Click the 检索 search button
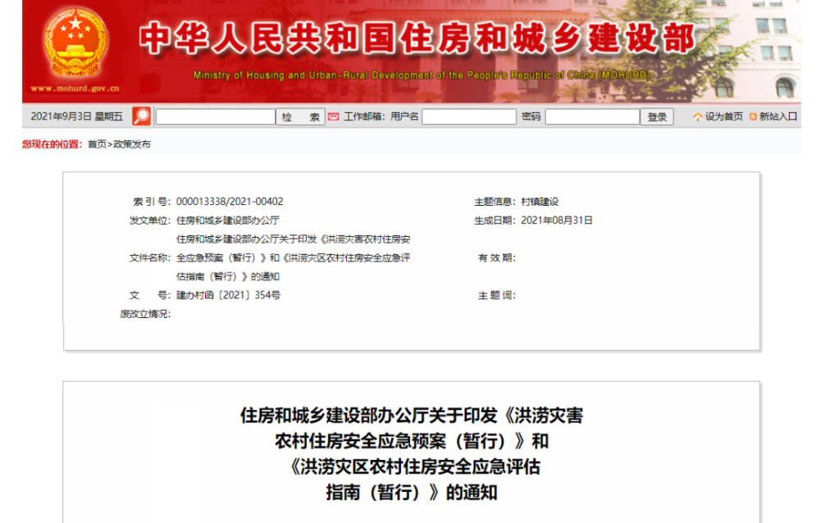 301,116
